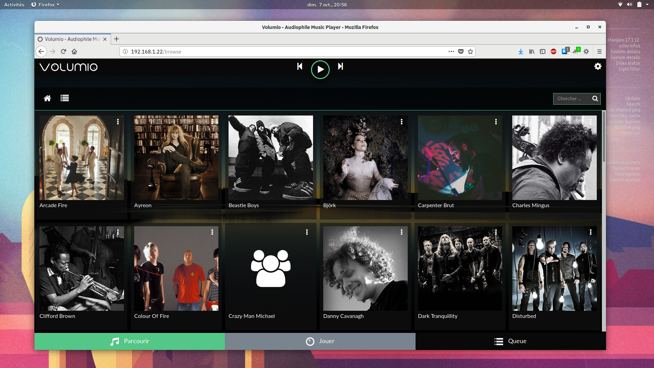Image resolution: width=654 pixels, height=368 pixels.
Task: Open Beastie Boys artist thumbnail
Action: click(271, 158)
